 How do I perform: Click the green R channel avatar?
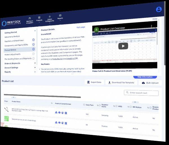[x=96, y=30]
